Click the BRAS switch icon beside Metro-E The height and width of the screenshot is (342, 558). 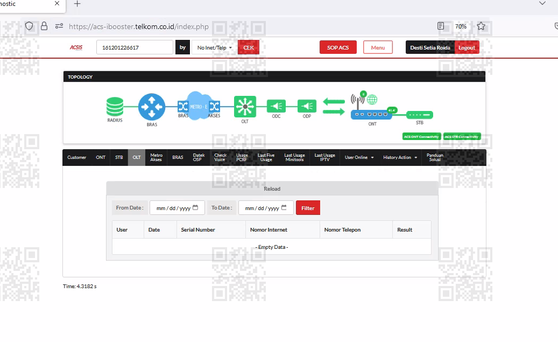pos(183,106)
